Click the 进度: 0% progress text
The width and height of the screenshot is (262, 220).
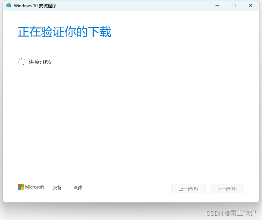[x=40, y=62]
